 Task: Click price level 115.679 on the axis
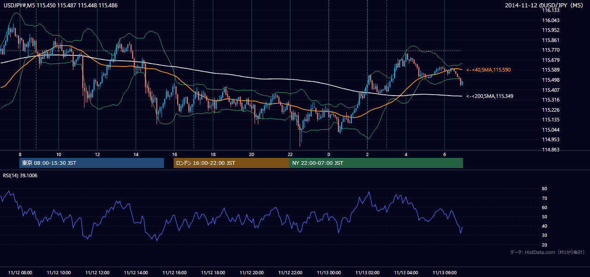point(550,60)
